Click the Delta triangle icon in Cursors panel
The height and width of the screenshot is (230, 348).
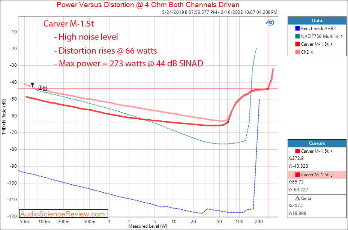pyautogui.click(x=298, y=198)
